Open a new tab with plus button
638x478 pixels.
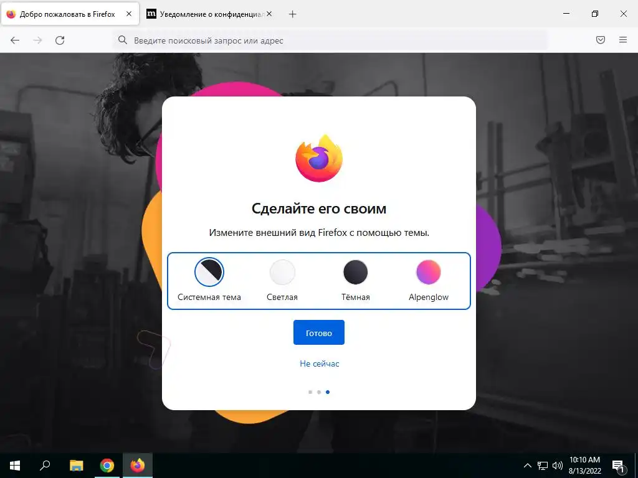point(293,14)
